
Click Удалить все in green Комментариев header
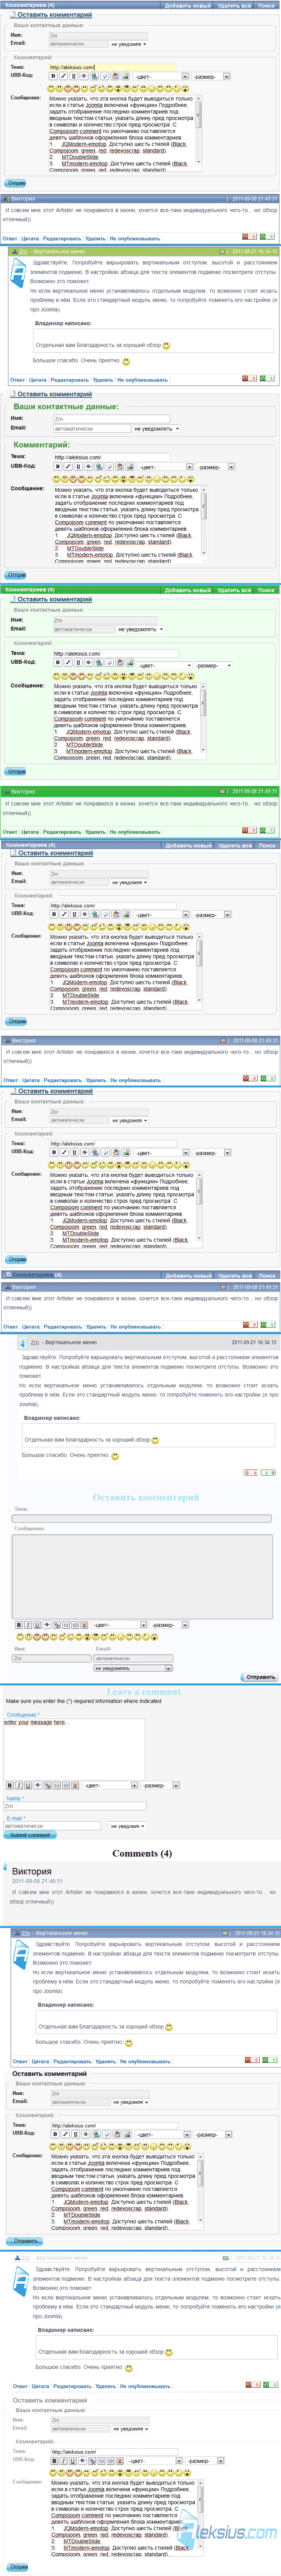[x=234, y=590]
